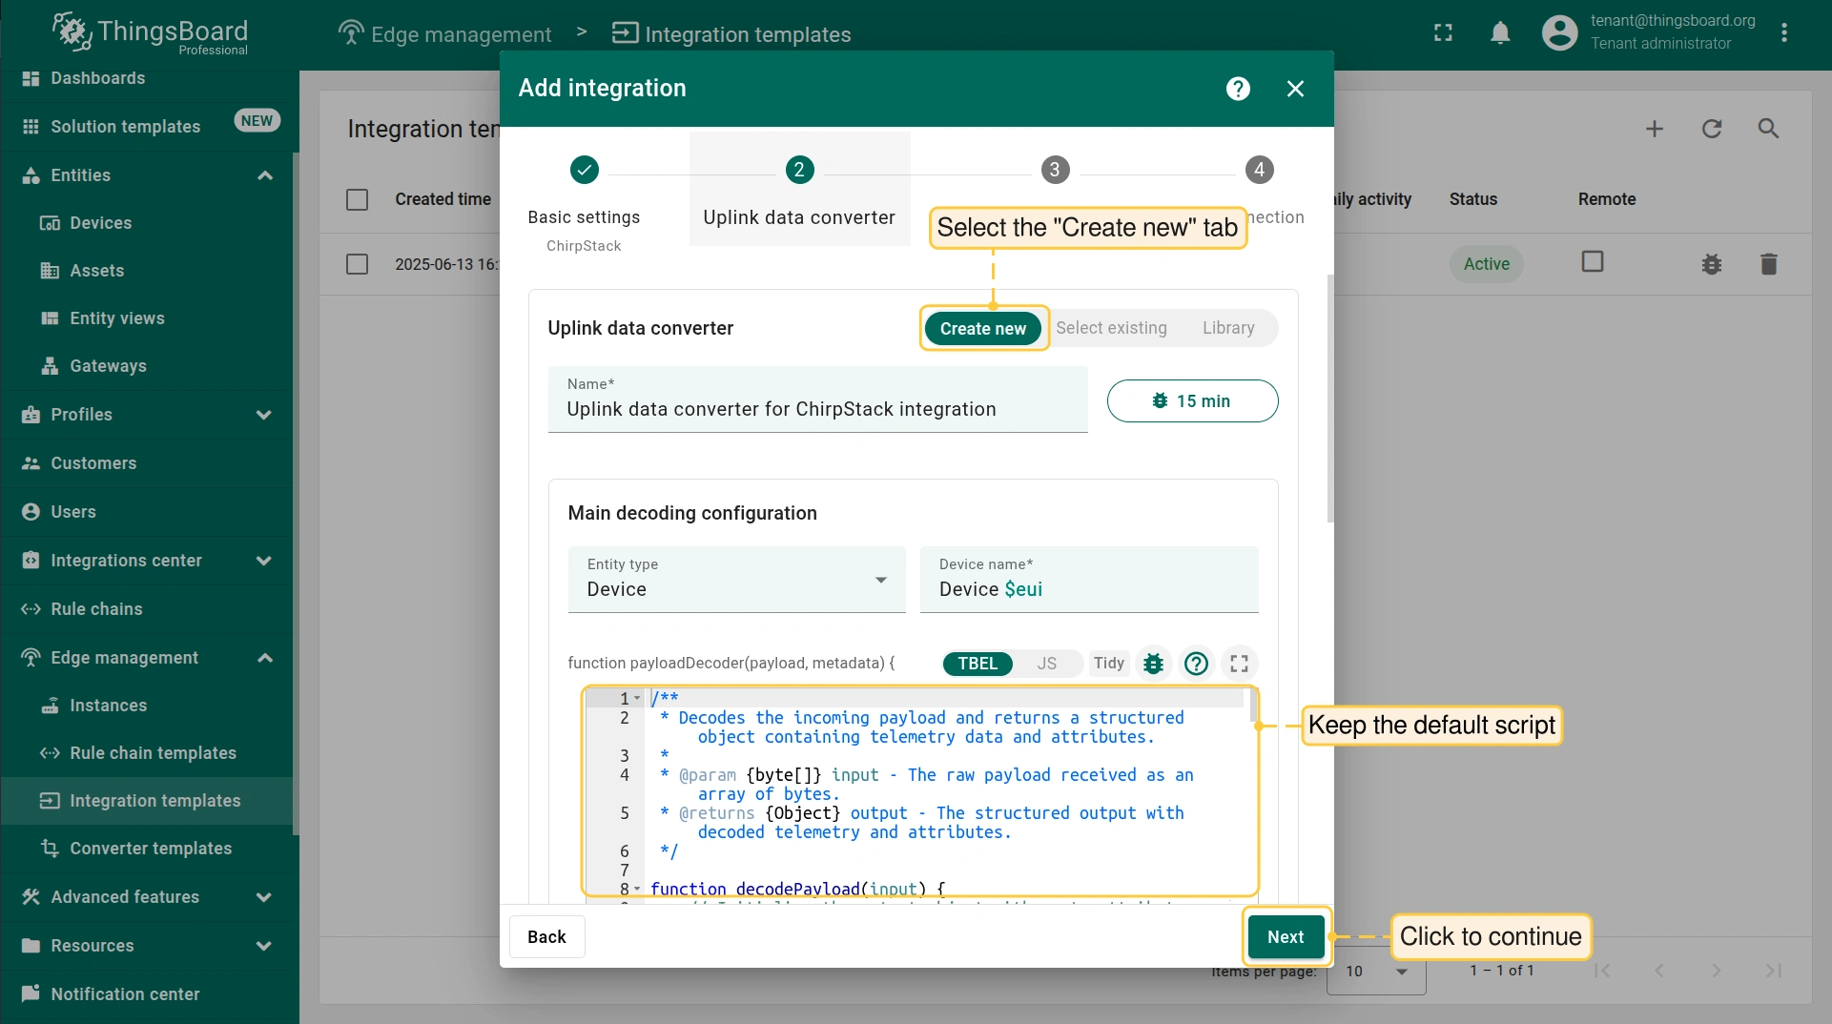Image resolution: width=1832 pixels, height=1024 pixels.
Task: Click the Back button
Action: pos(546,937)
